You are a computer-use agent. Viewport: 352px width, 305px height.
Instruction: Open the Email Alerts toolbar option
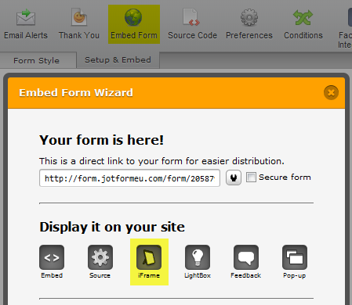(26, 24)
